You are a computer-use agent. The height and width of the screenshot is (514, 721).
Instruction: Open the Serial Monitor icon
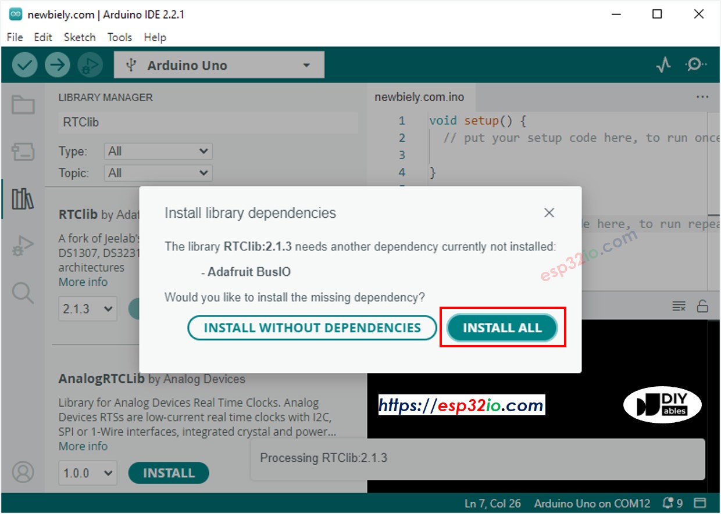(x=695, y=65)
